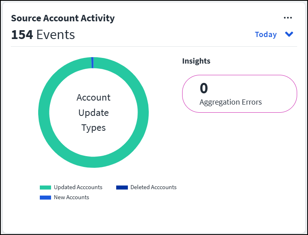The width and height of the screenshot is (308, 235).
Task: Expand the Today time range chevron
Action: pyautogui.click(x=289, y=34)
